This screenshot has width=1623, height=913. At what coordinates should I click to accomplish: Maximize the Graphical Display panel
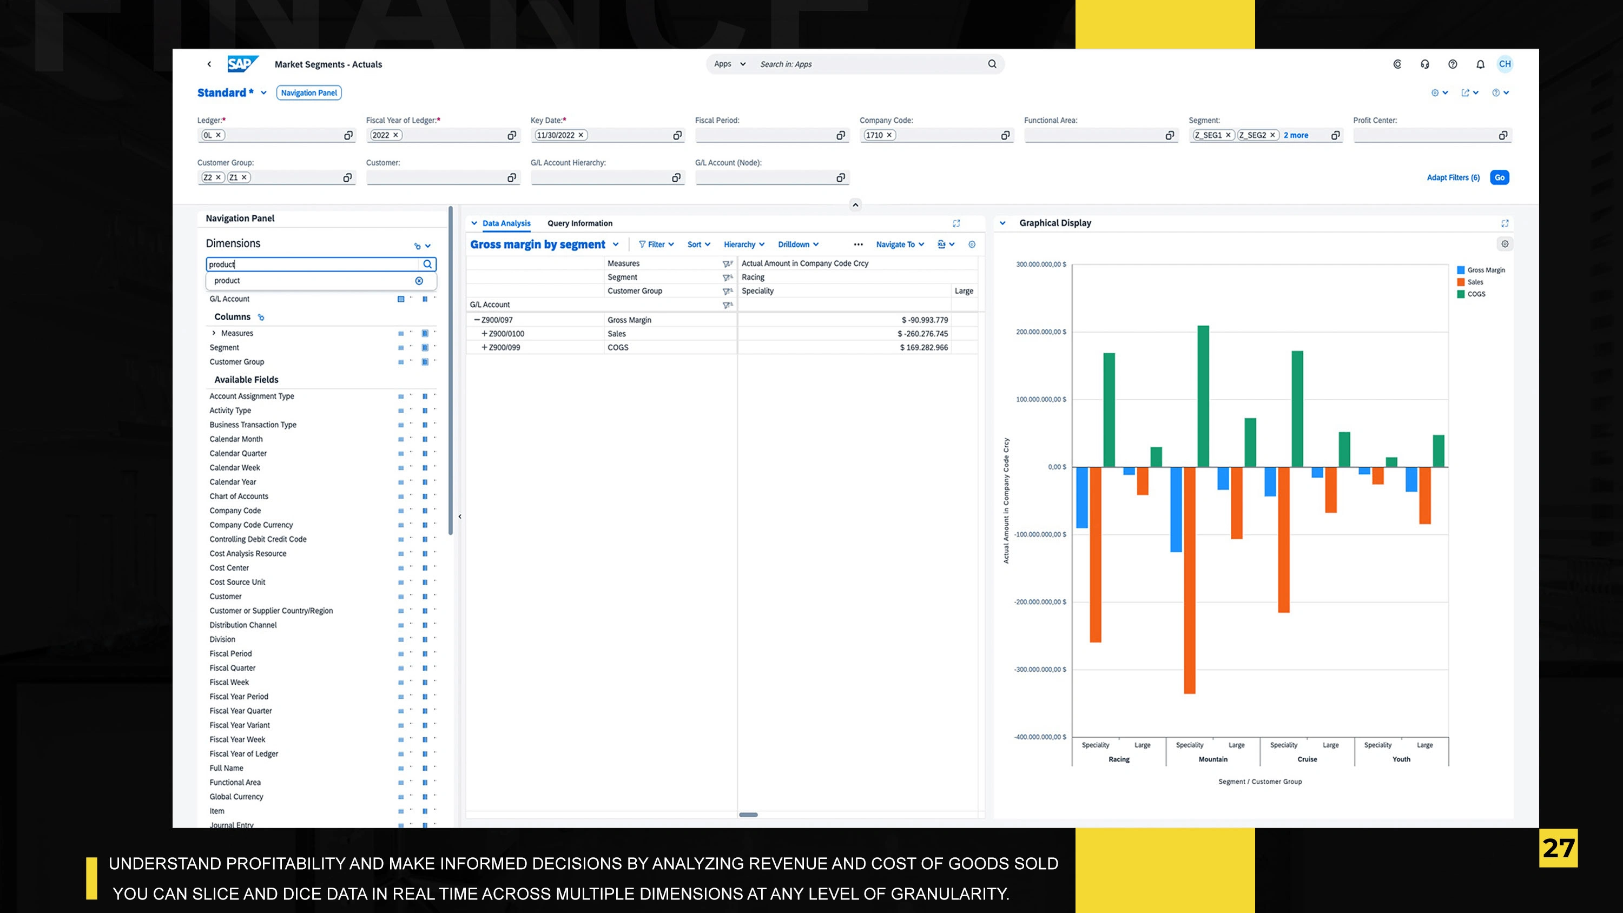[x=1505, y=223]
